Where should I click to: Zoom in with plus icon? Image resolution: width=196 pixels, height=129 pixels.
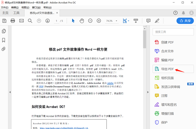[99, 21]
